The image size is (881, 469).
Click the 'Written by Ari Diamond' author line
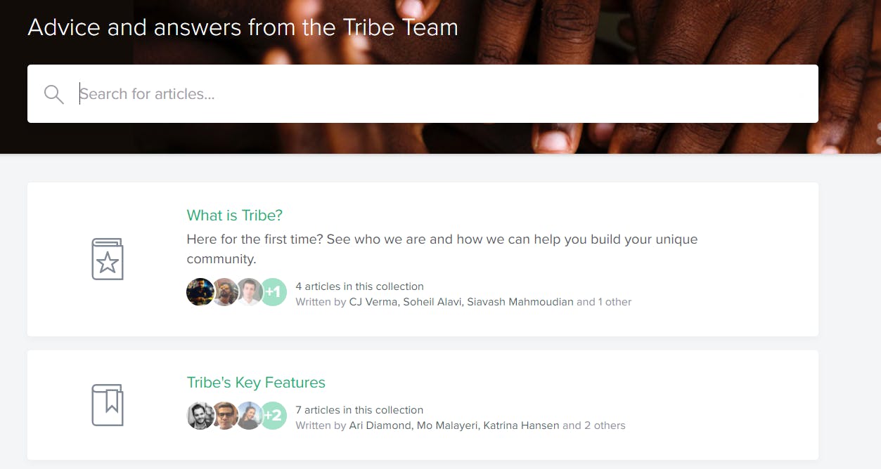pos(460,425)
